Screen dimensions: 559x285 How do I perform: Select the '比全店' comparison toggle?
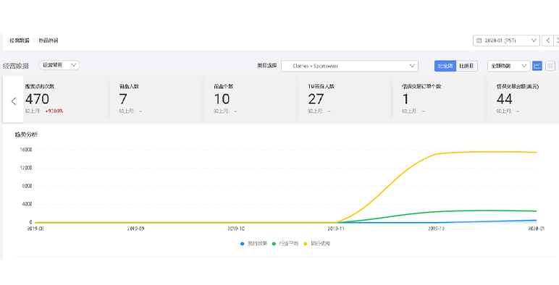point(445,66)
